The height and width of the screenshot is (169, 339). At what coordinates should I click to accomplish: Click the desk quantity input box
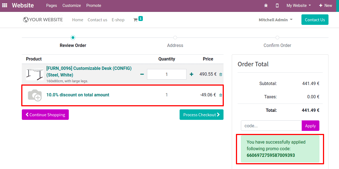167,74
